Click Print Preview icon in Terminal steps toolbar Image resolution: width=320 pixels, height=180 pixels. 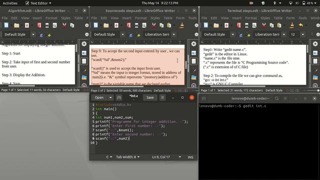254,25
